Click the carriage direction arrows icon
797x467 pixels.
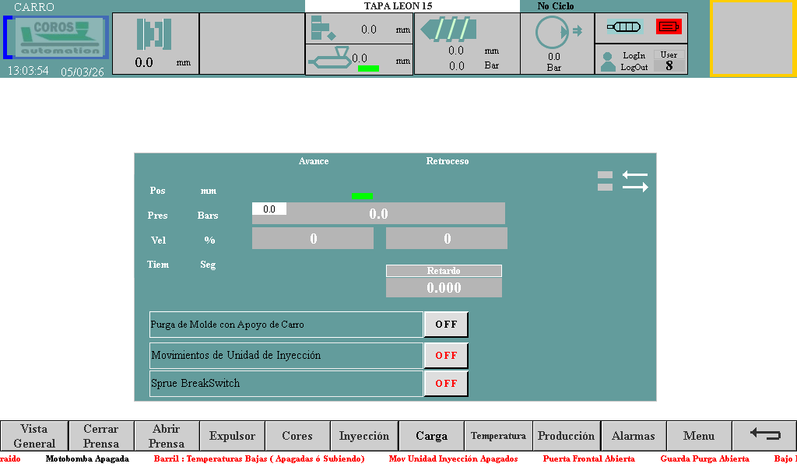(634, 181)
